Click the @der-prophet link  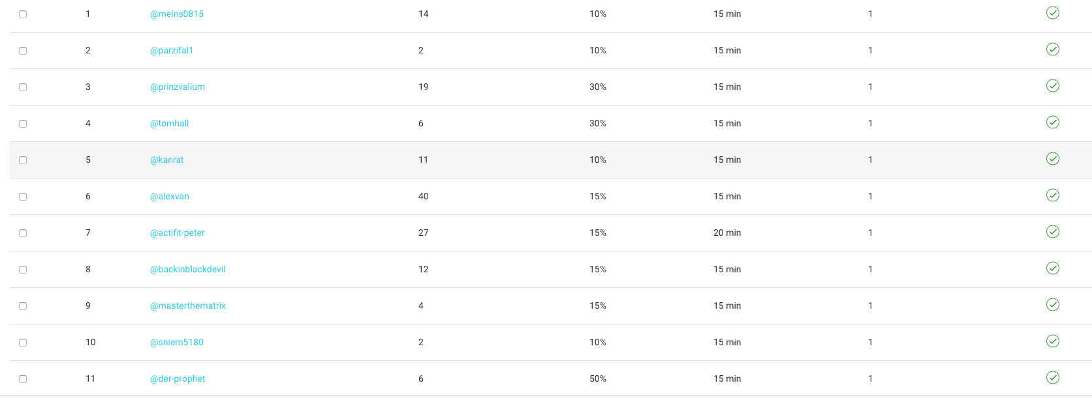tap(178, 378)
